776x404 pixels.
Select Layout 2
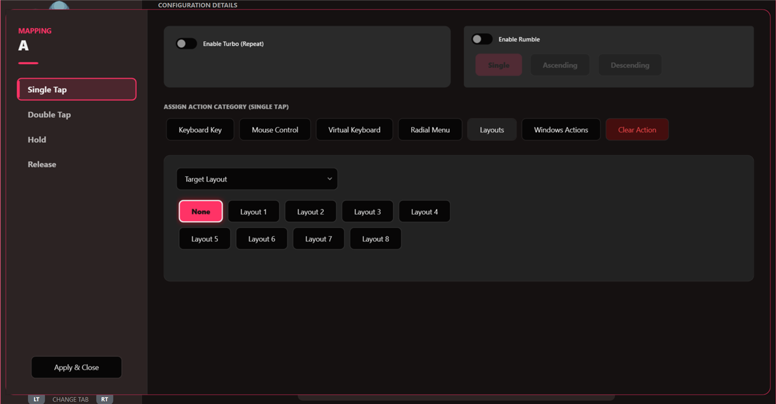click(310, 212)
